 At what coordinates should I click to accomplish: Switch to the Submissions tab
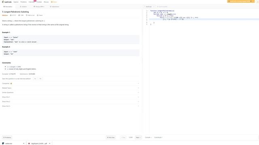pos(54,7)
